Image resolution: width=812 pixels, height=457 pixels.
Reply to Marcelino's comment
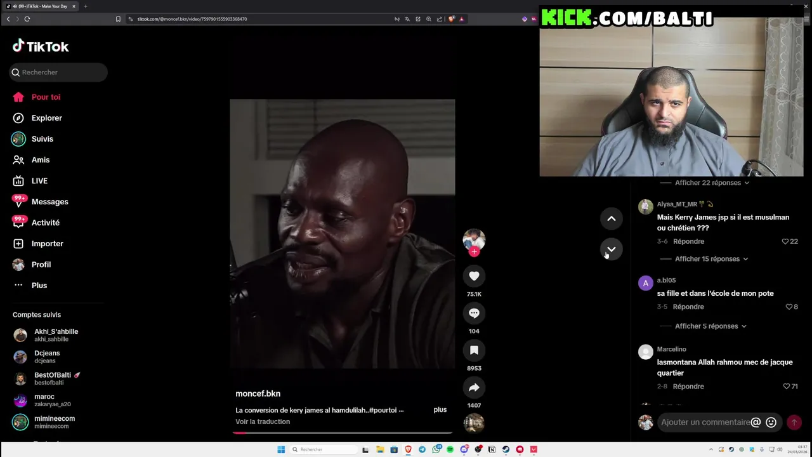(x=688, y=386)
